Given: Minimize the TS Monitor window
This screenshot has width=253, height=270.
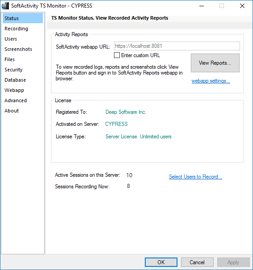Looking at the screenshot, I should click(202, 6).
